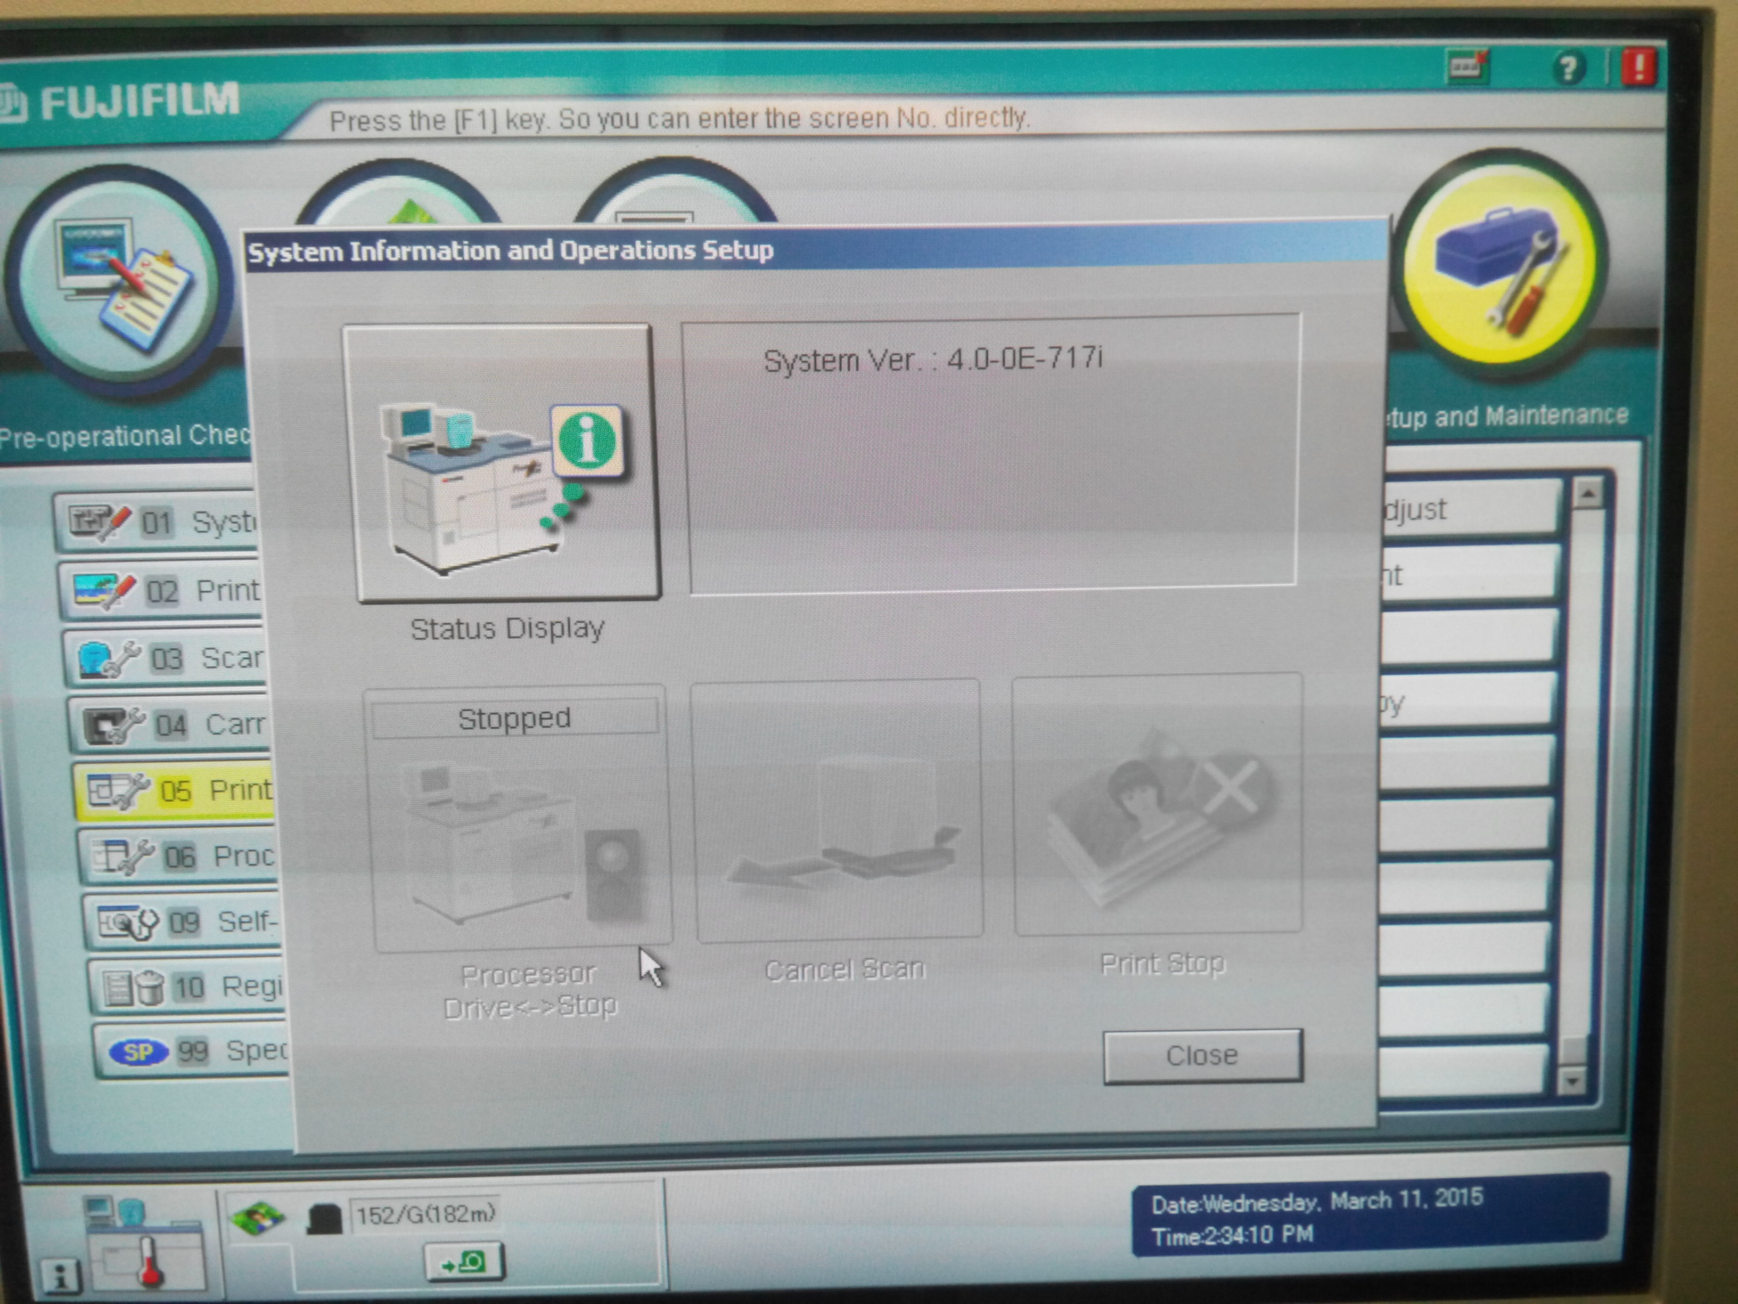Click the photo print icon in status bar
1738x1304 pixels.
(257, 1218)
